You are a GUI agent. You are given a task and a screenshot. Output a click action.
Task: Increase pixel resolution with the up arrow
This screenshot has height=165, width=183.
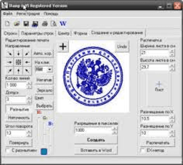115,128
